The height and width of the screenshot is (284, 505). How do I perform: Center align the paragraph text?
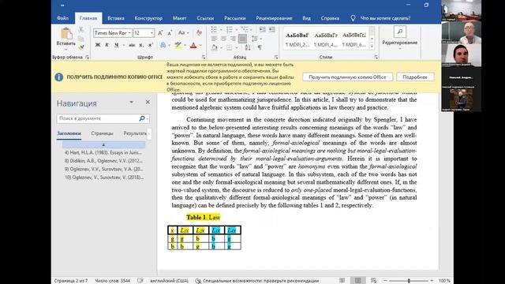point(223,39)
